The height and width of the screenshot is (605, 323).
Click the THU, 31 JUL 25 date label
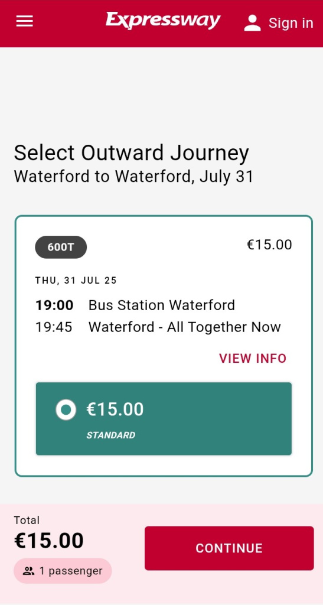click(76, 281)
